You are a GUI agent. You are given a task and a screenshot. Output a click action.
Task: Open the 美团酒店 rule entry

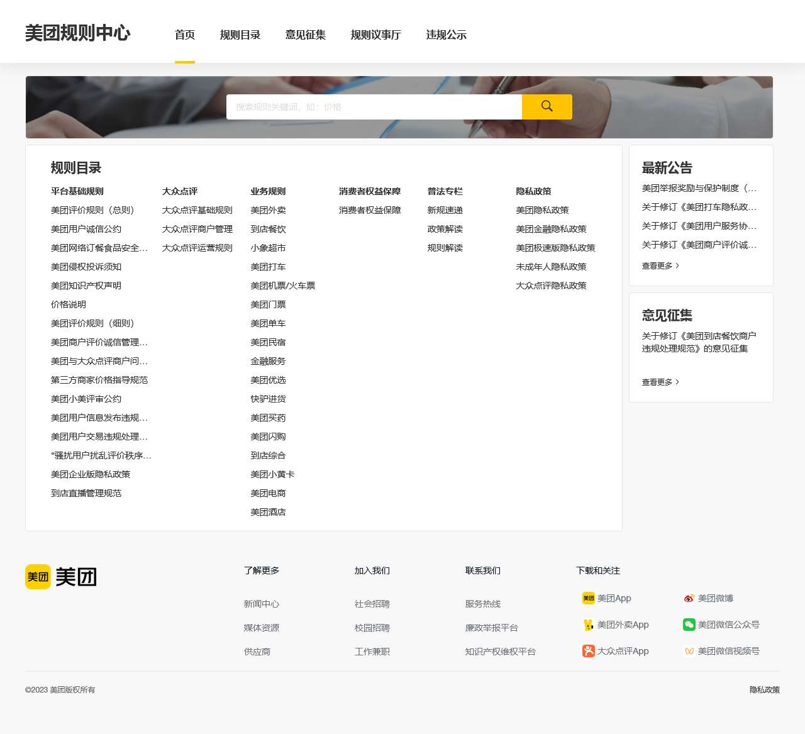[268, 512]
